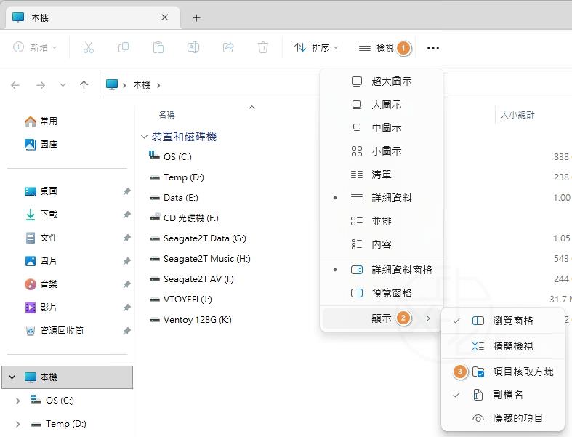Select 大圖示 large icons view
Image resolution: width=572 pixels, height=437 pixels.
pyautogui.click(x=386, y=105)
